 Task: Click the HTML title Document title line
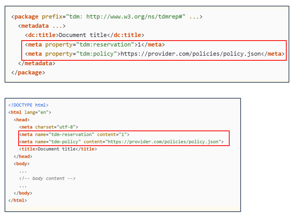(58, 149)
